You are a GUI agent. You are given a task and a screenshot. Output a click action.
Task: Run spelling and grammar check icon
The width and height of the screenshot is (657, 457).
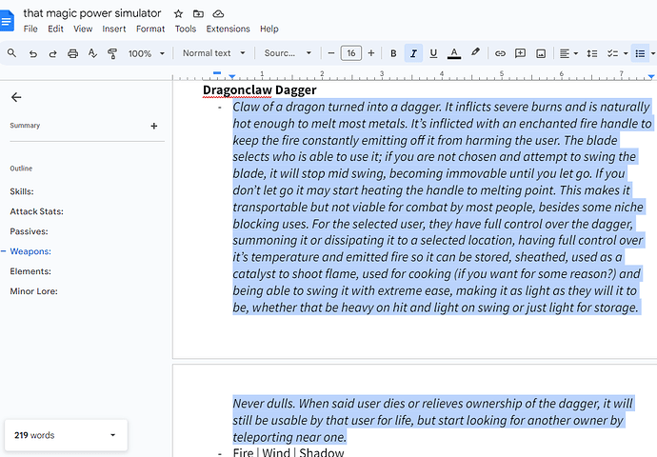point(92,53)
